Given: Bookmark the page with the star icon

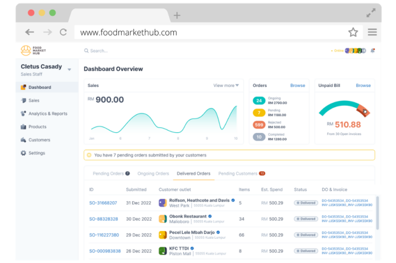Looking at the screenshot, I should click(x=353, y=32).
